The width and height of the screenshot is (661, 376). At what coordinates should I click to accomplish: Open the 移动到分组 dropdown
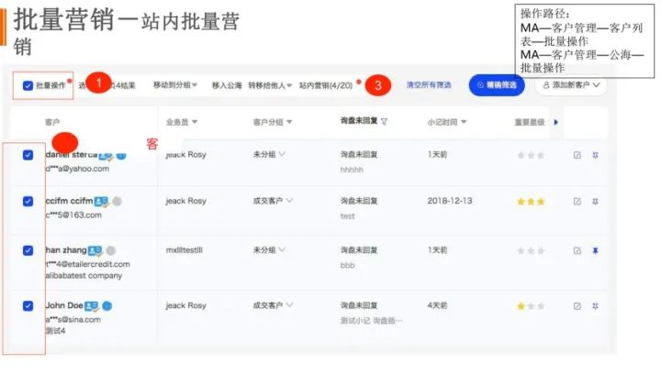(175, 85)
